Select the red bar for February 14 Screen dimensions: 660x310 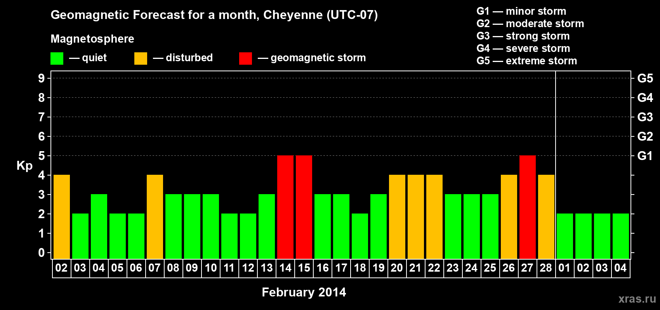285,207
